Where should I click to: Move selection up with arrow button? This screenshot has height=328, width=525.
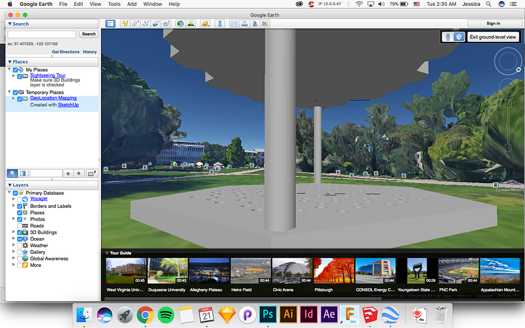click(68, 173)
